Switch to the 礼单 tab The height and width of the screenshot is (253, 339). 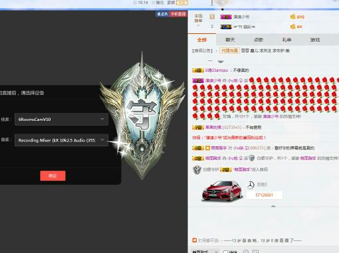coord(286,40)
